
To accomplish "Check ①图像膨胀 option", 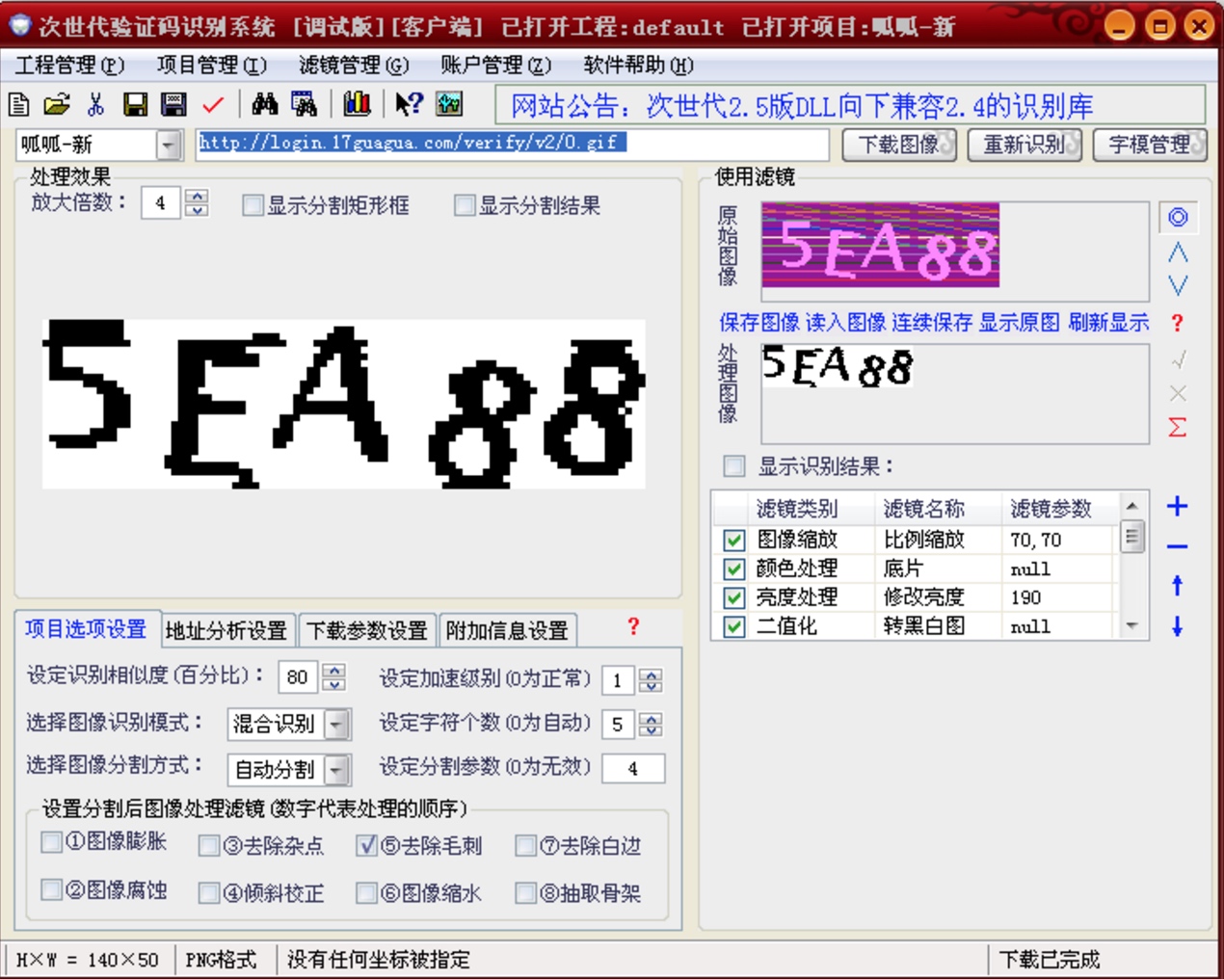I will click(52, 842).
